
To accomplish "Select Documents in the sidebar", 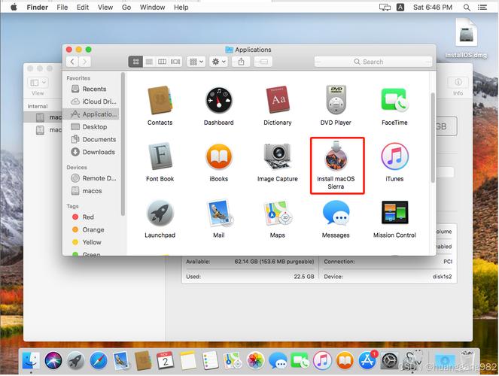I will pos(91,139).
